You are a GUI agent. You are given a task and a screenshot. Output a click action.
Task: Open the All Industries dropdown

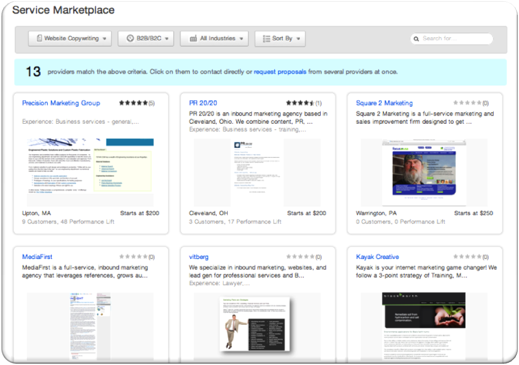[214, 38]
